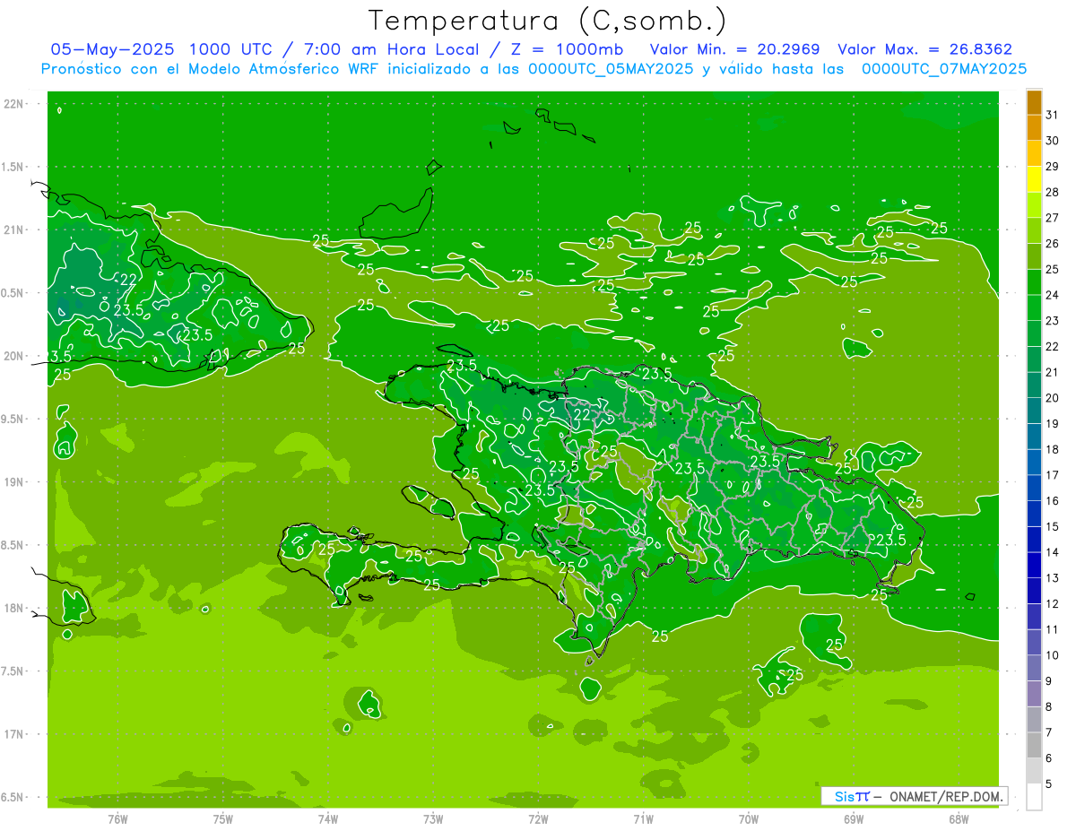1076x831 pixels.
Task: Click the legend value '23'
Action: [x=1053, y=321]
